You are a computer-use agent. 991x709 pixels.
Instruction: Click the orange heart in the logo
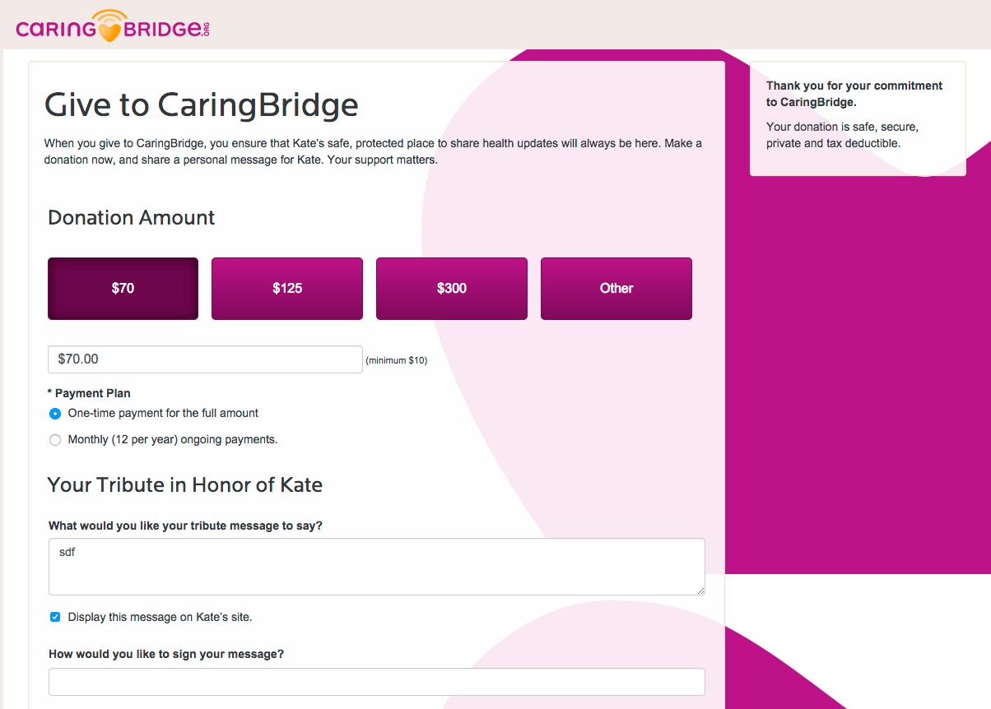click(109, 31)
